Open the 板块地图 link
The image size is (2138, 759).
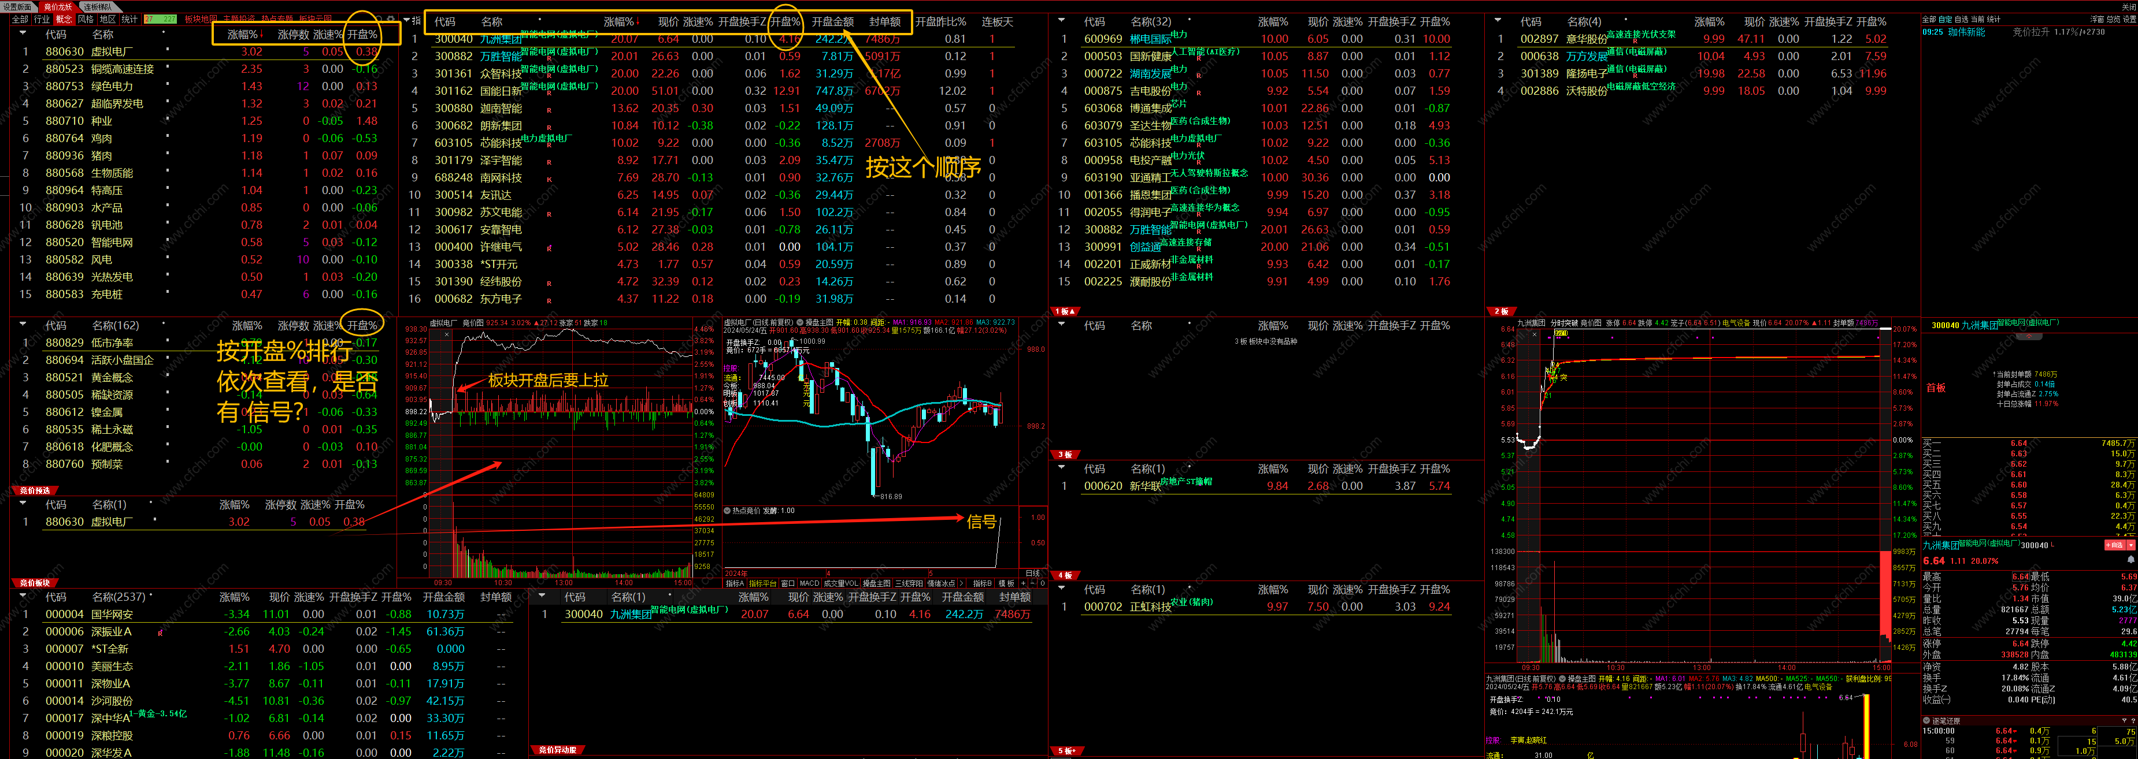click(x=200, y=19)
